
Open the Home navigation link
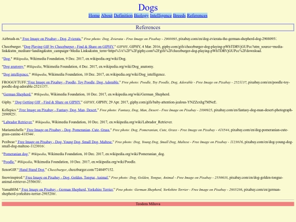click(94, 15)
